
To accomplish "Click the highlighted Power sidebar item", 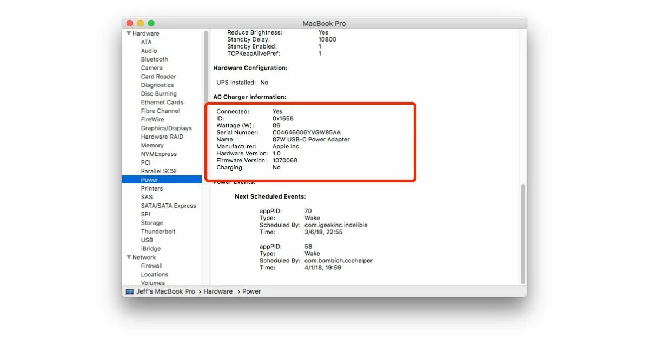I will click(162, 180).
